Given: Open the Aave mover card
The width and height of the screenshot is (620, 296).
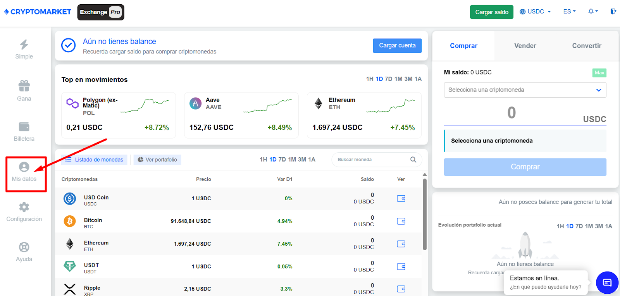Looking at the screenshot, I should coord(241,115).
